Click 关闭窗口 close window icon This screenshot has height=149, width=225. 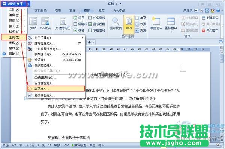click(204, 30)
